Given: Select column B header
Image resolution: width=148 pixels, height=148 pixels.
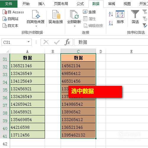Looking at the screenshot, I should tap(53, 52).
